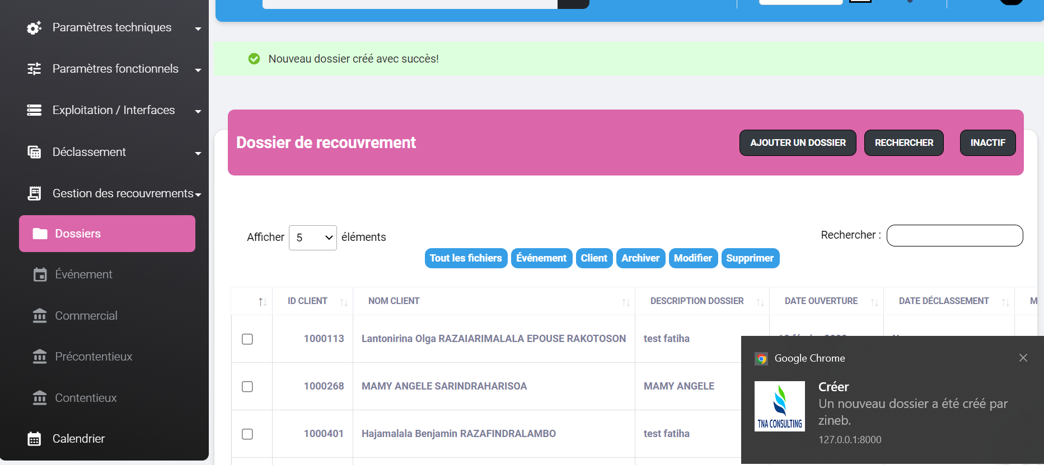The image size is (1044, 465).
Task: Open the Afficher elements count dropdown
Action: pyautogui.click(x=312, y=238)
